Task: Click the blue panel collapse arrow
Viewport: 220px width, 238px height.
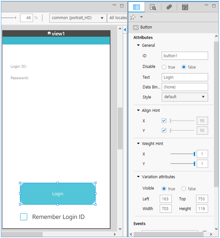Action: (125, 30)
